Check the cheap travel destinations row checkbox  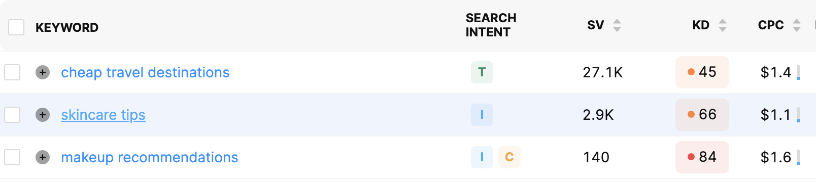coord(12,72)
